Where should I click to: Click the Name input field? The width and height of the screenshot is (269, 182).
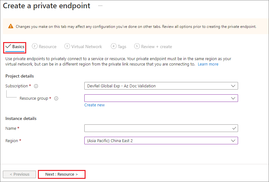158,128
